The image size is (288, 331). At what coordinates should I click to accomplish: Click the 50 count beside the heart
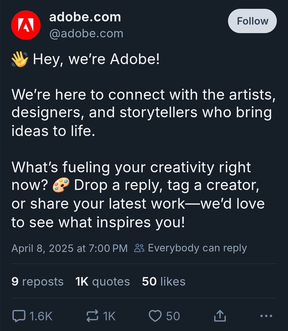[x=173, y=316]
